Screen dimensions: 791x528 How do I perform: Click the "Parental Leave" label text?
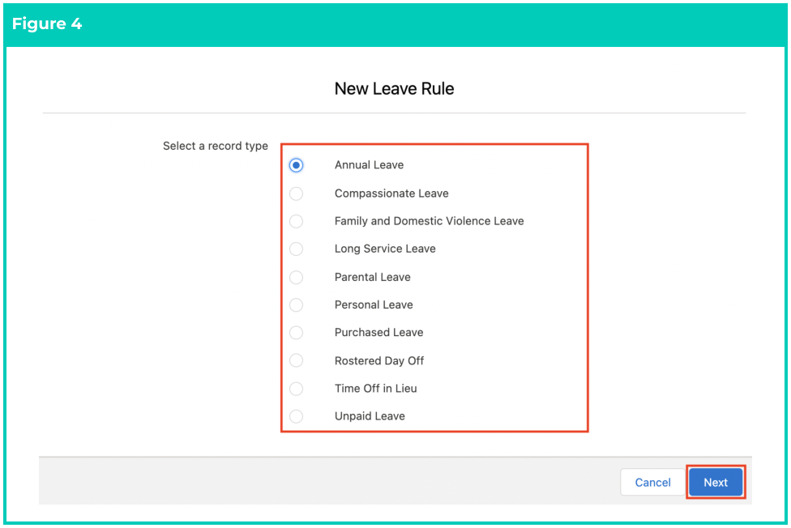pos(372,278)
